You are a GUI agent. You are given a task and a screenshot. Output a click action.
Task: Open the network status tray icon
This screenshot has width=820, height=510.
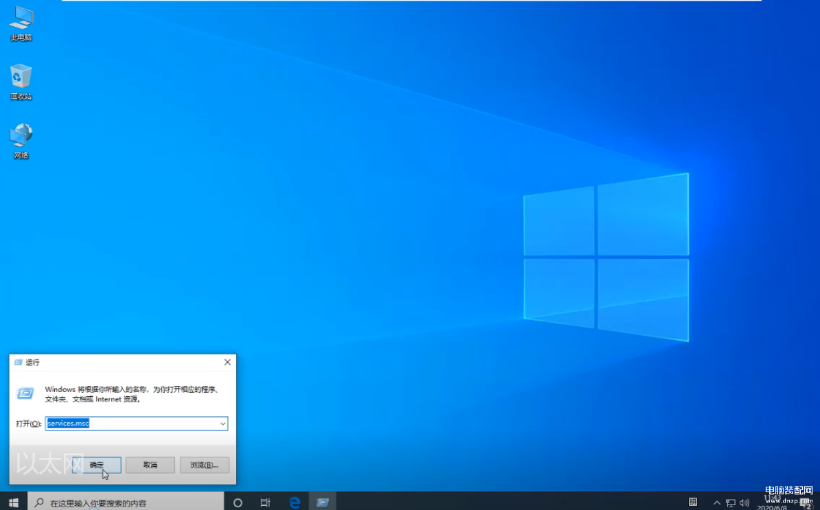(731, 502)
